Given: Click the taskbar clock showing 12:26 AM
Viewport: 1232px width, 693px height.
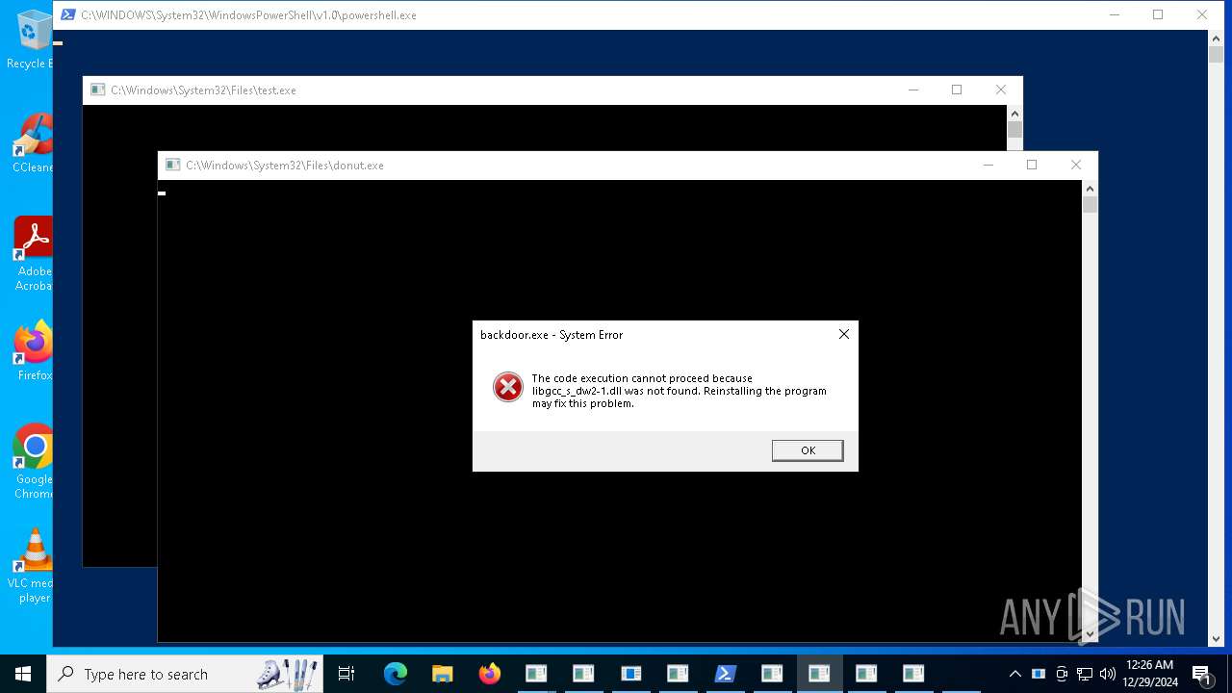Looking at the screenshot, I should tap(1149, 674).
